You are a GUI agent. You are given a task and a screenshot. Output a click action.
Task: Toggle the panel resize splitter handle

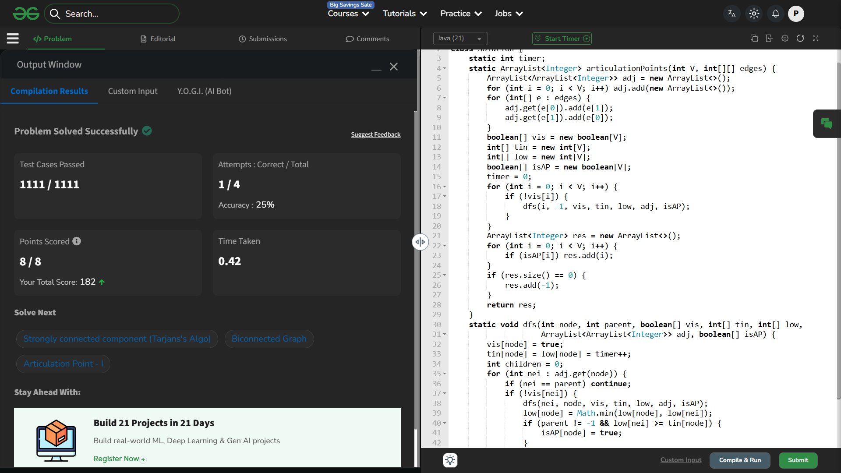point(420,242)
